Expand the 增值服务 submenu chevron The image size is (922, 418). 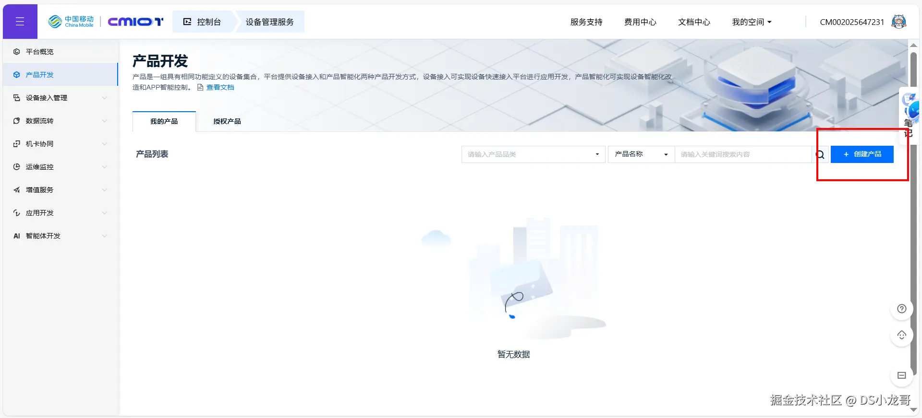[104, 190]
